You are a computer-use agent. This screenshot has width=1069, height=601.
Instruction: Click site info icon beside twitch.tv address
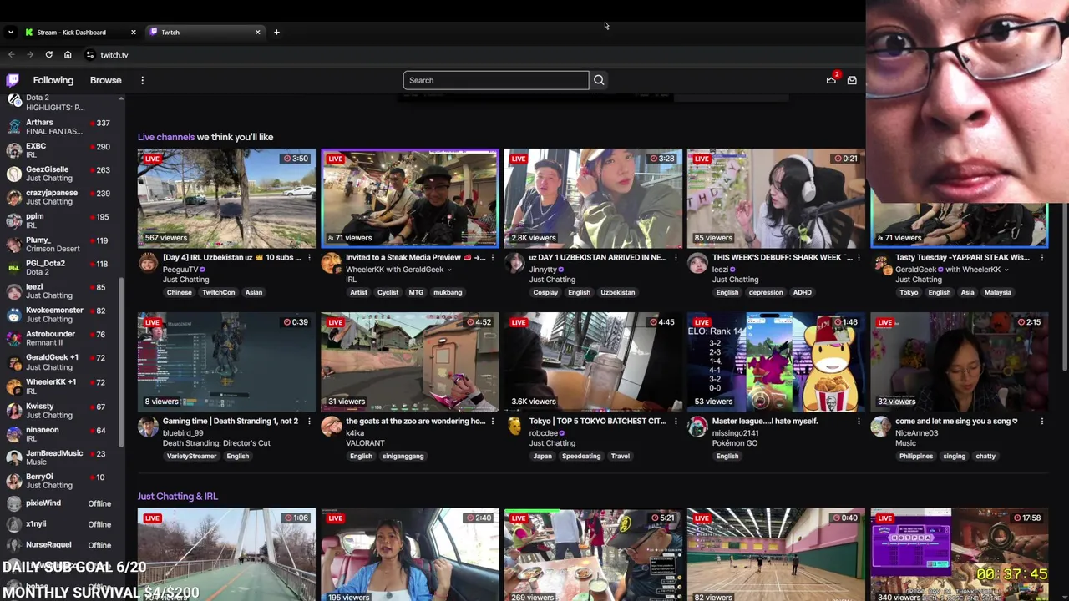coord(89,55)
